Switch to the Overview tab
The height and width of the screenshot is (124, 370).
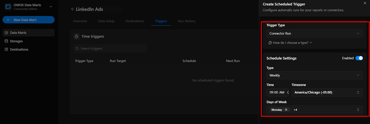pyautogui.click(x=80, y=21)
